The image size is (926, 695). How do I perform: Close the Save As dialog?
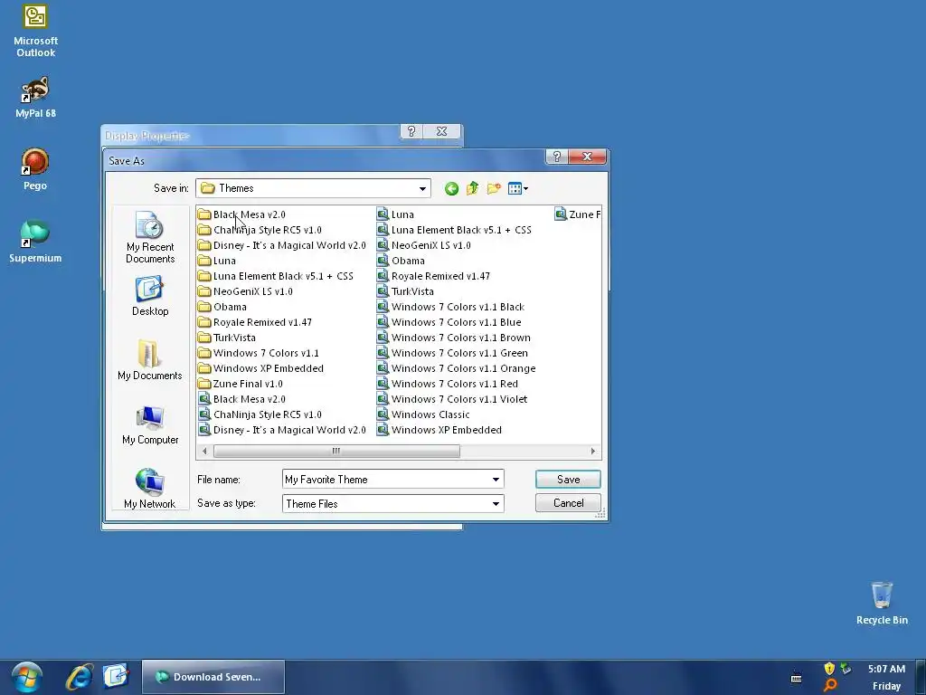(x=587, y=156)
